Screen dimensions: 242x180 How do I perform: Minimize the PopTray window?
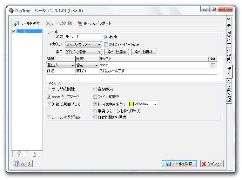(205, 9)
